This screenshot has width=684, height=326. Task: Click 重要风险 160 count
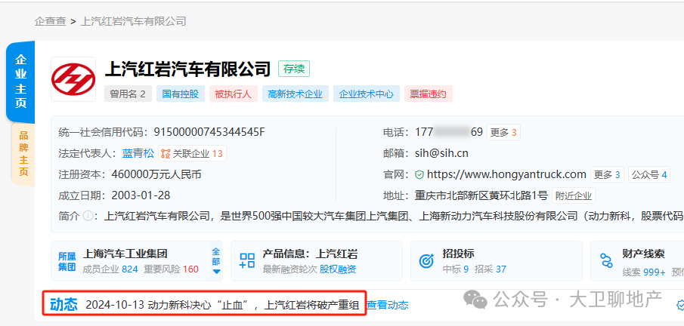tap(172, 269)
